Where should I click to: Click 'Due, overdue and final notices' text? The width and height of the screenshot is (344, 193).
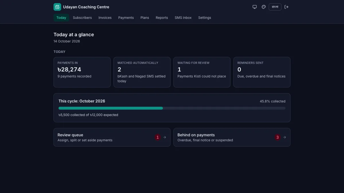point(261,76)
